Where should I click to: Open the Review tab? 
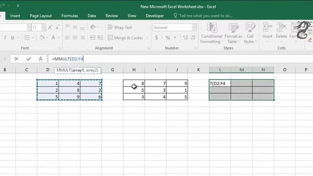click(x=112, y=16)
